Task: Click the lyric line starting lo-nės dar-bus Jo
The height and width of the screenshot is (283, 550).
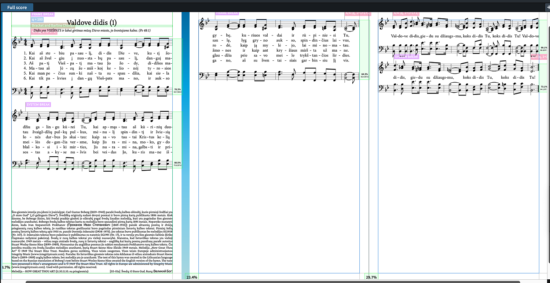Action: [x=97, y=137]
